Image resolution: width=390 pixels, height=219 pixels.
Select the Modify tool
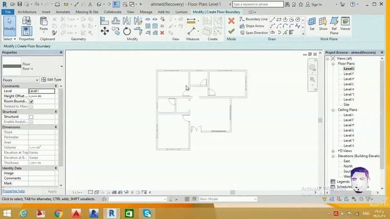(x=10, y=25)
